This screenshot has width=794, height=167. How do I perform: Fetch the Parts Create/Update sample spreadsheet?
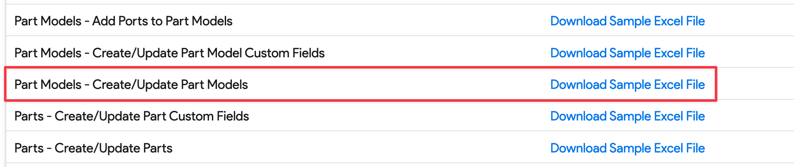pyautogui.click(x=627, y=148)
